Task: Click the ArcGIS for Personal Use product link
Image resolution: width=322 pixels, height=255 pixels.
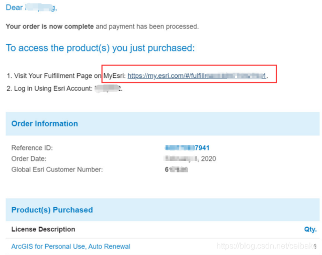Action: tap(70, 246)
